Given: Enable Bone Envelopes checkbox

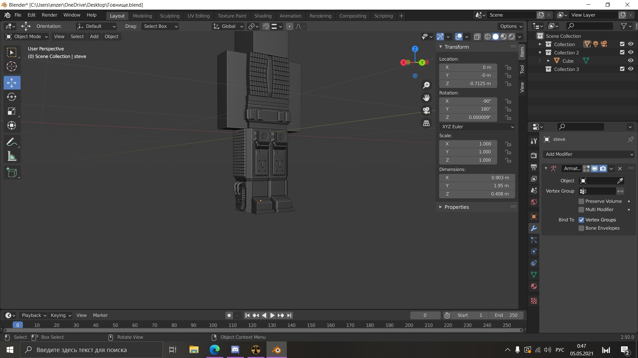Looking at the screenshot, I should (x=581, y=228).
